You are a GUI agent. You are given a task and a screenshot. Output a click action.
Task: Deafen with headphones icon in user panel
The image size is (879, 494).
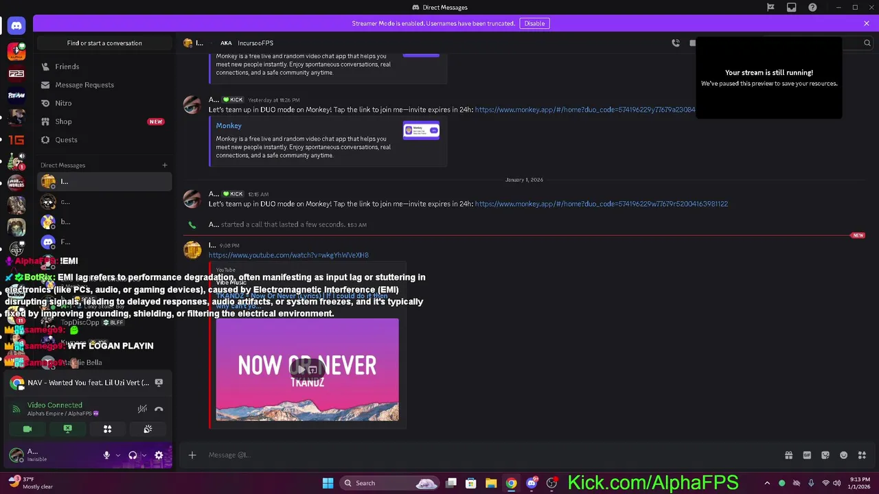click(x=133, y=455)
